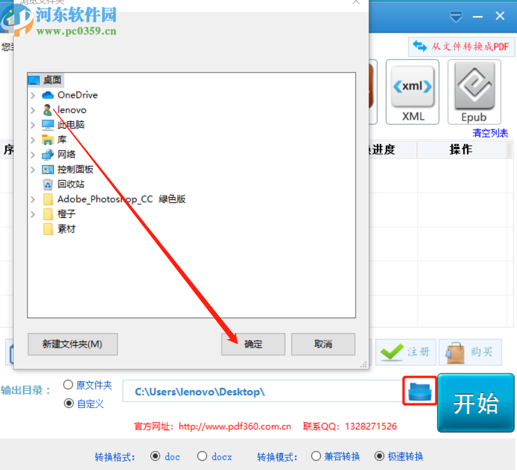This screenshot has height=470, width=517.
Task: Expand the 橙子 folder node
Action: point(33,214)
